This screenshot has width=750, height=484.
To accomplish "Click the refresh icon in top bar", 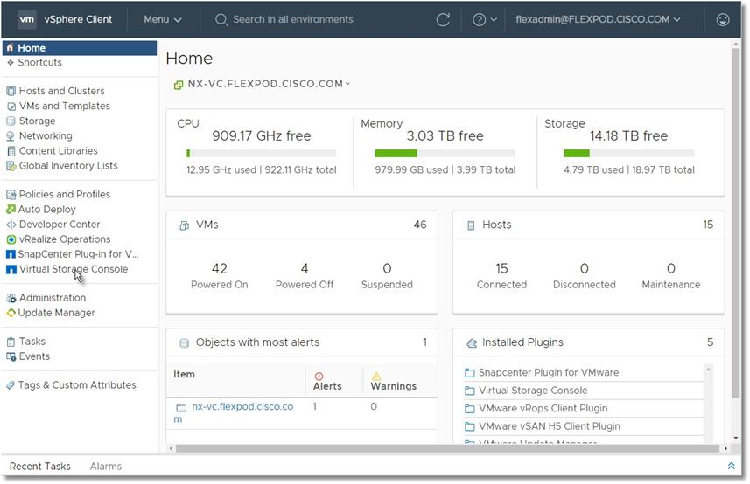I will 443,19.
